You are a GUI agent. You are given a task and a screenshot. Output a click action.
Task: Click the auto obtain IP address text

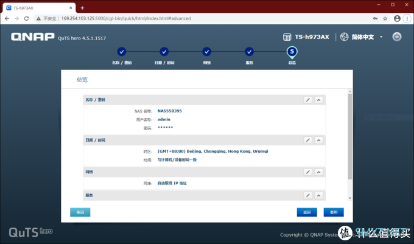pos(172,183)
